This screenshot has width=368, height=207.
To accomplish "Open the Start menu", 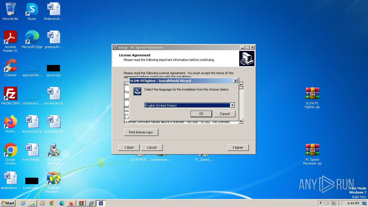I will [8, 203].
